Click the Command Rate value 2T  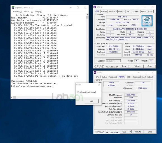pyautogui.click(x=131, y=115)
